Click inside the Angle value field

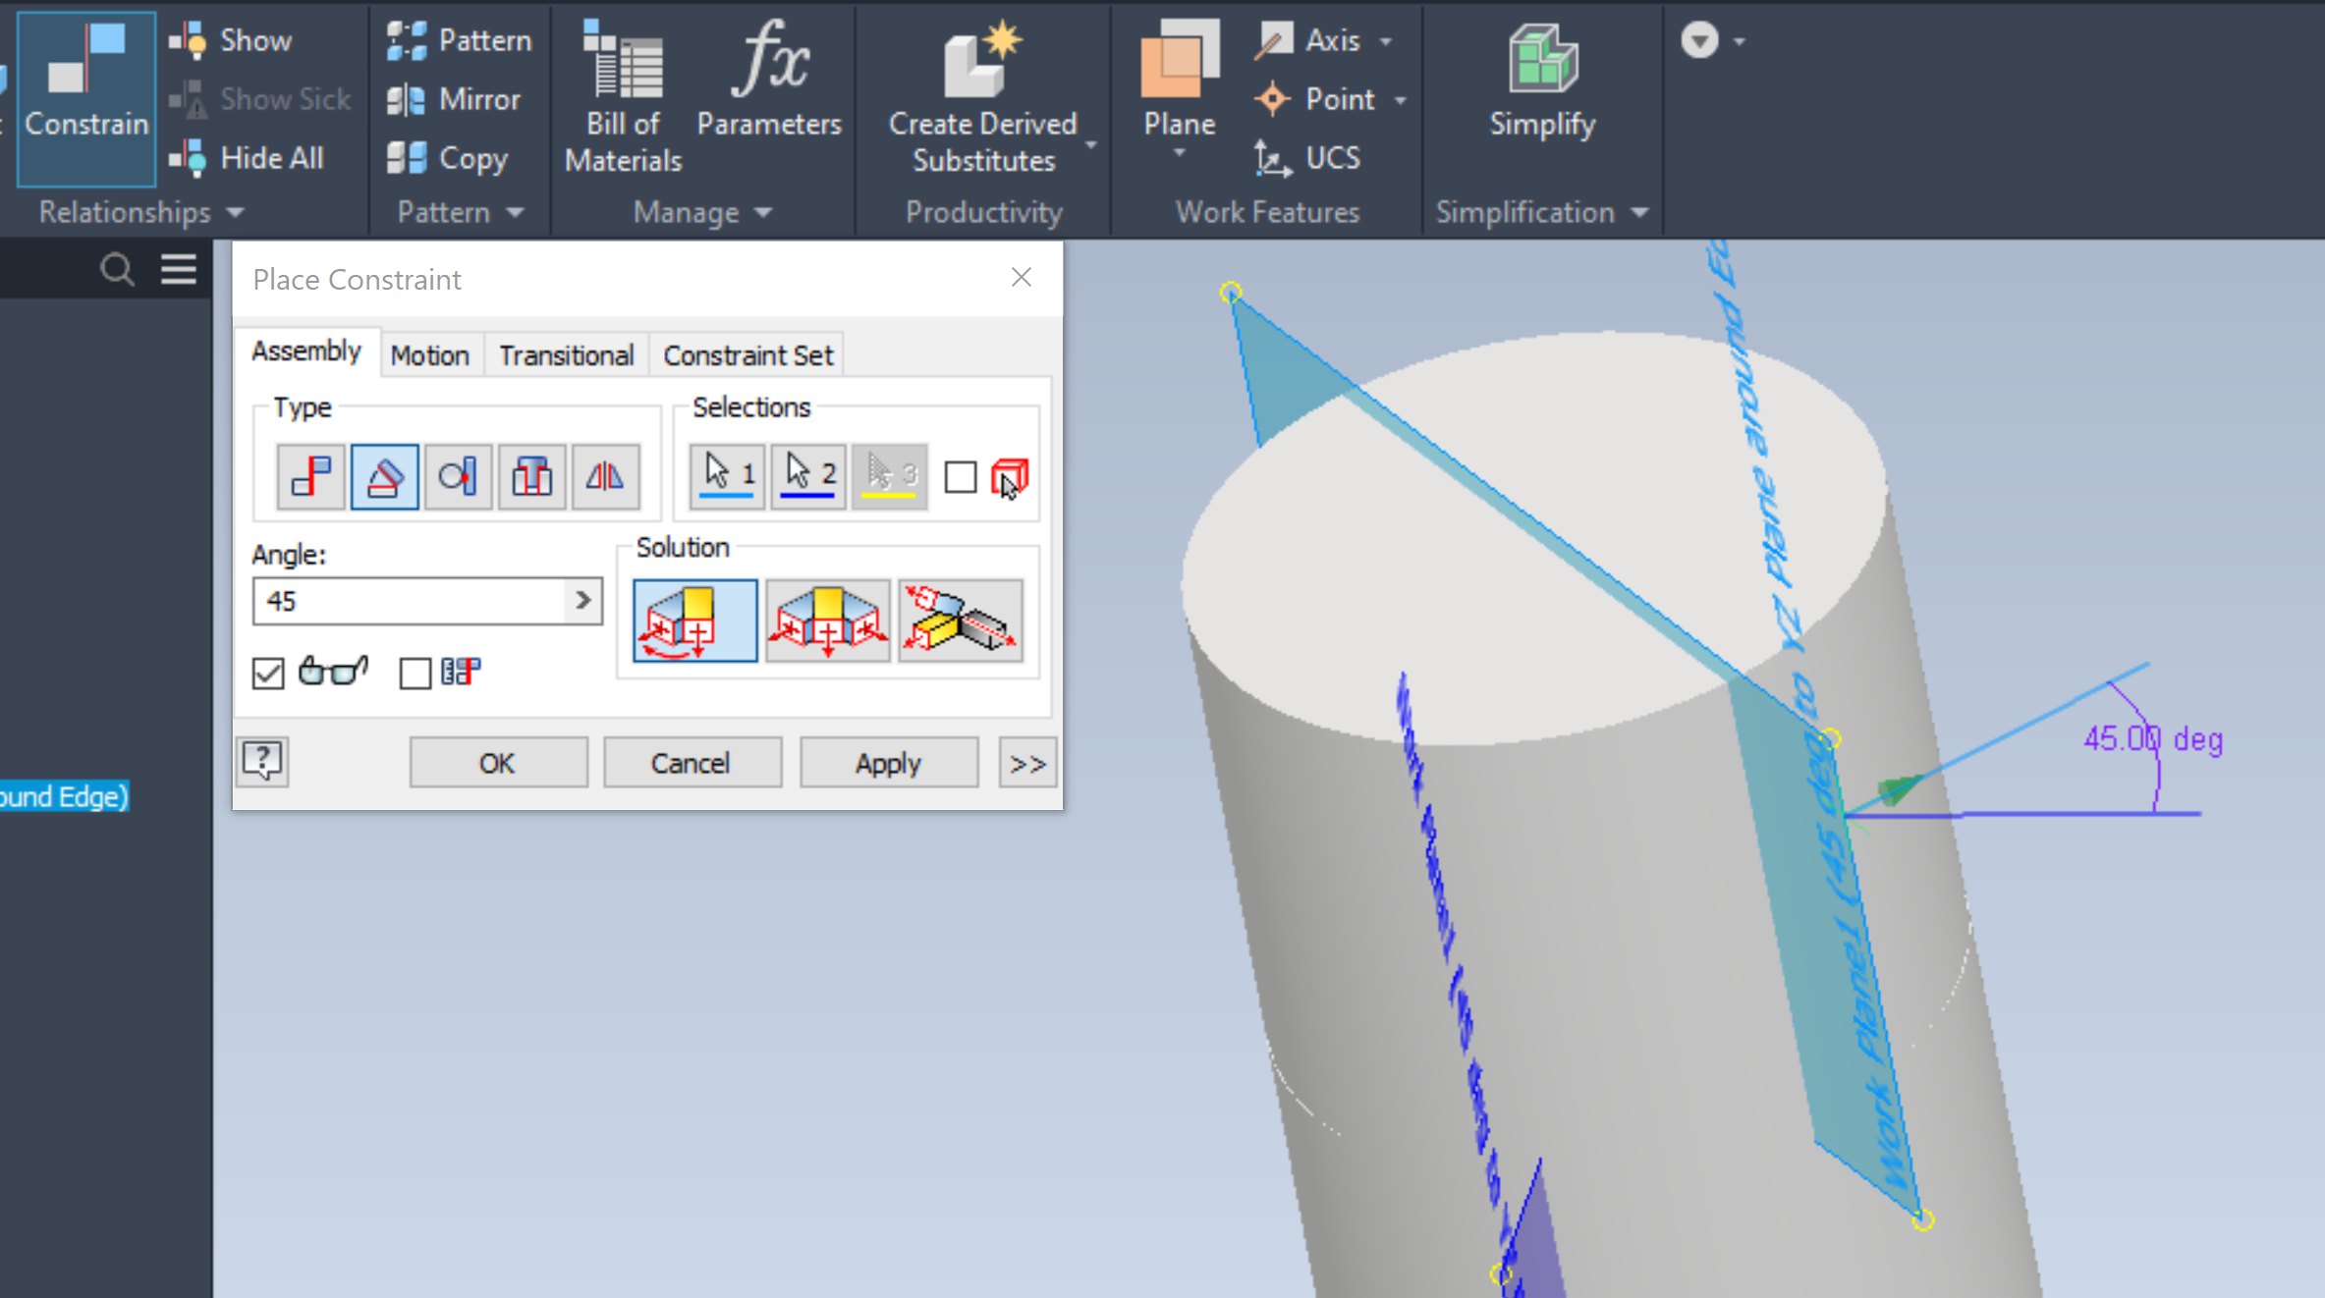pos(408,600)
